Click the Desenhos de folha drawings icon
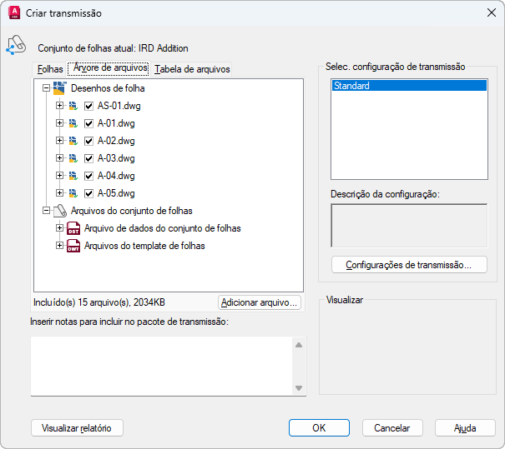The height and width of the screenshot is (449, 505). [60, 88]
